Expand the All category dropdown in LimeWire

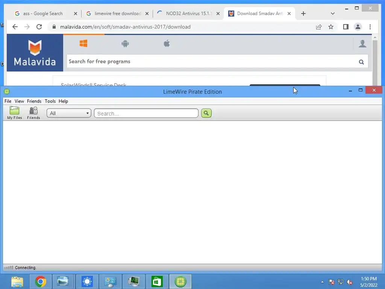click(69, 113)
